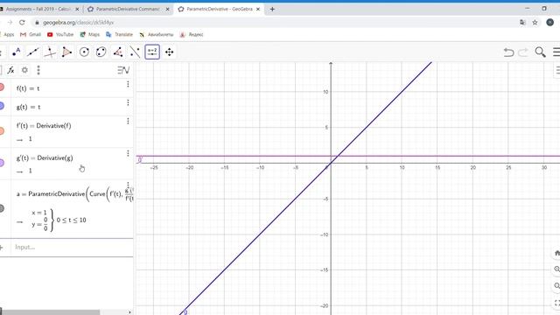
Task: Undo the last action in GeoGebra
Action: (508, 52)
